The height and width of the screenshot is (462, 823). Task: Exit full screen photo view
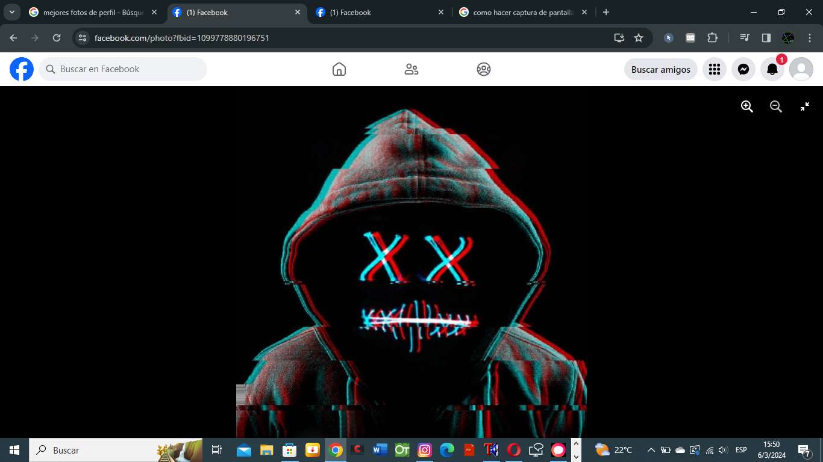[x=805, y=106]
